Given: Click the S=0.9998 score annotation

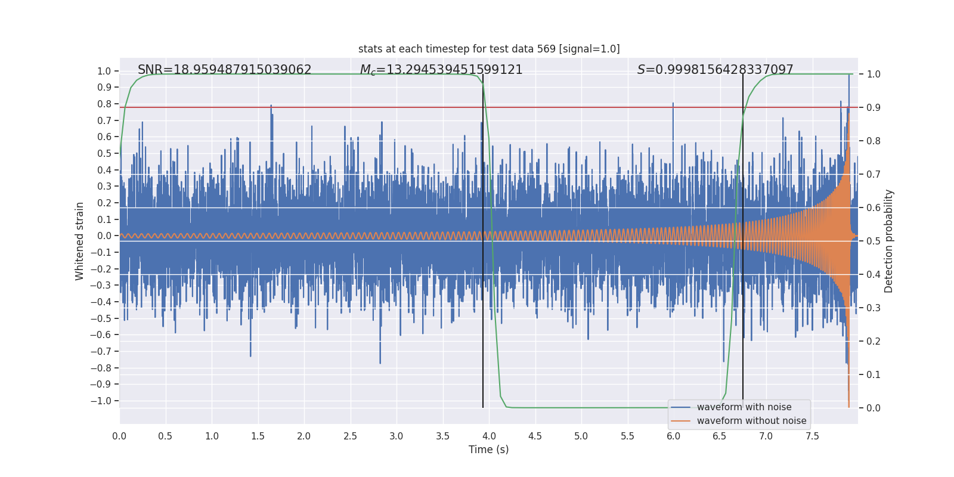Looking at the screenshot, I should [715, 70].
